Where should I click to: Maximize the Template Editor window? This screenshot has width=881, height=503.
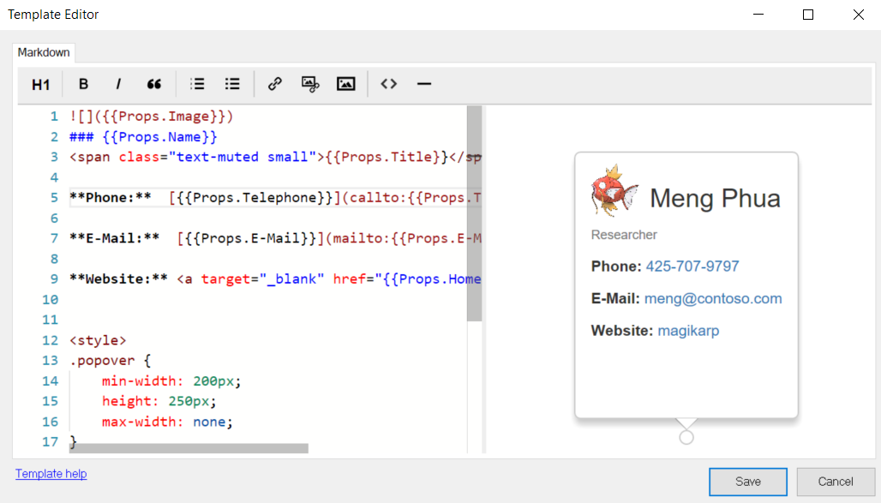808,15
